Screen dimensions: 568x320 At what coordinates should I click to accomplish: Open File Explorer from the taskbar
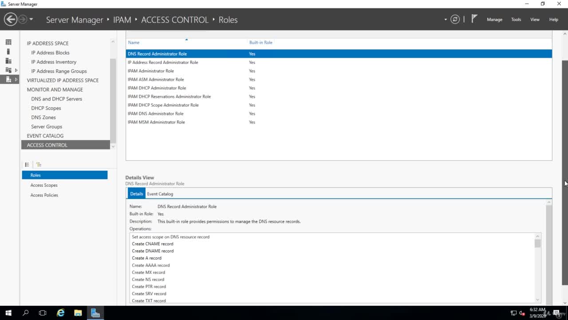(x=78, y=313)
